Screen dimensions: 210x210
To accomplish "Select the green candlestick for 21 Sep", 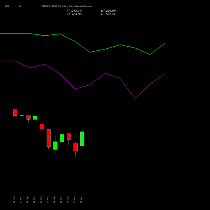I will click(x=35, y=118).
